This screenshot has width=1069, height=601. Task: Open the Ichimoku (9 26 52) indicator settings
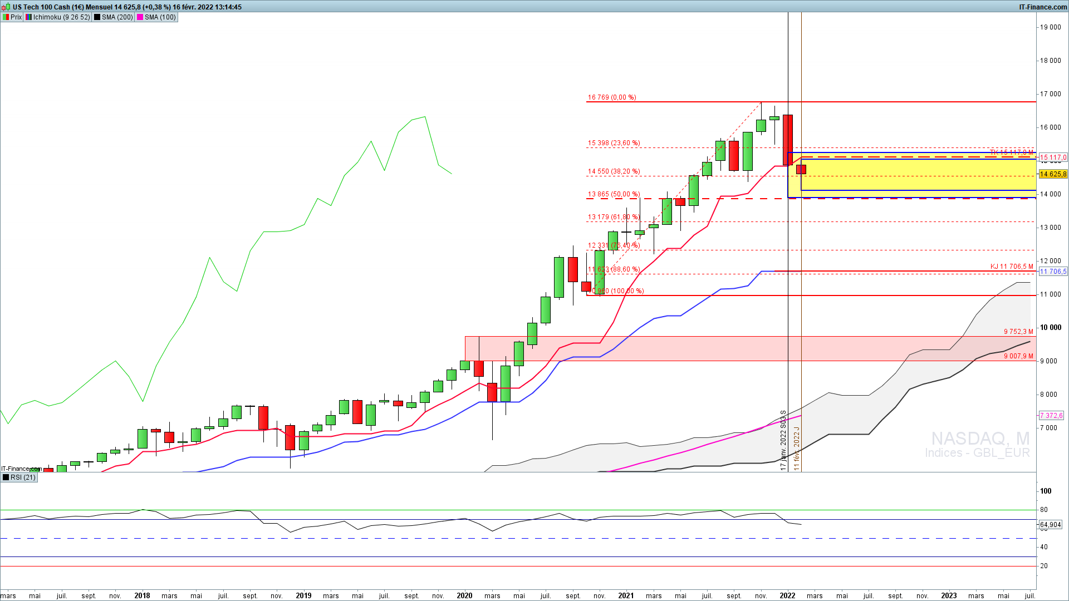[61, 17]
